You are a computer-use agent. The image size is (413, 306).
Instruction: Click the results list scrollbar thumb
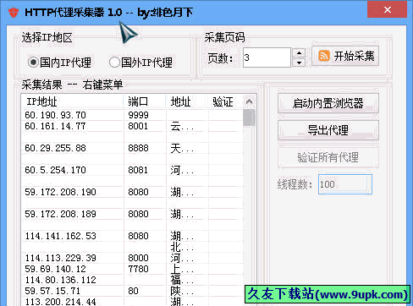click(x=249, y=117)
